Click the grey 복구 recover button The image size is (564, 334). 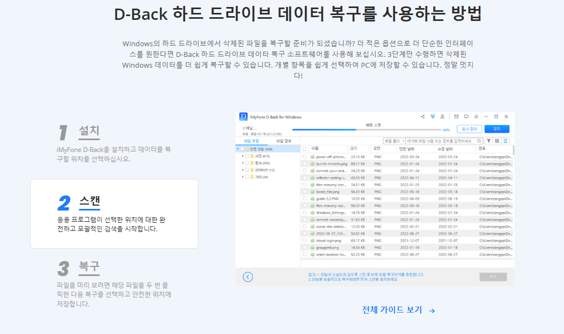493,277
